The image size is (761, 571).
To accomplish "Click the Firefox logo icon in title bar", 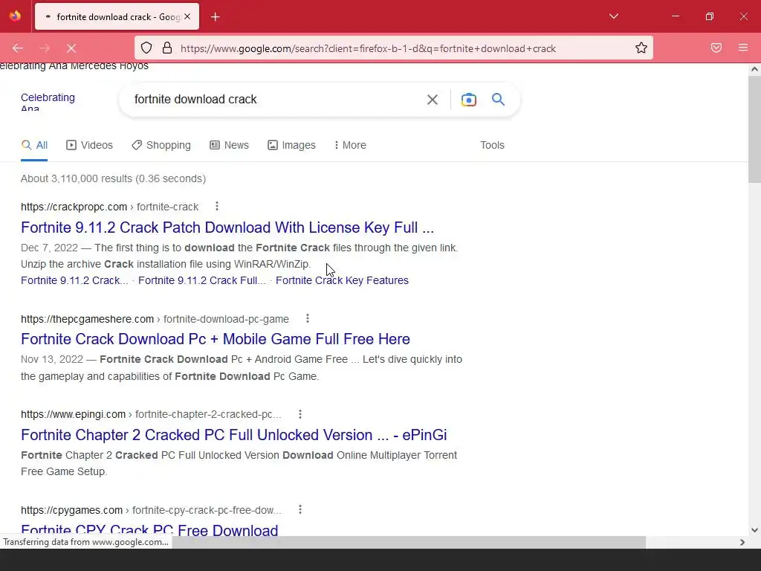I will [x=15, y=16].
